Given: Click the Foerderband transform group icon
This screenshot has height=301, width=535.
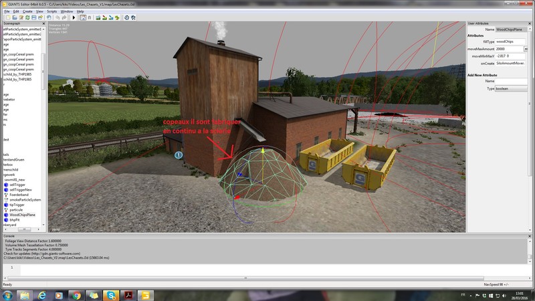Looking at the screenshot, I should pyautogui.click(x=6, y=195).
